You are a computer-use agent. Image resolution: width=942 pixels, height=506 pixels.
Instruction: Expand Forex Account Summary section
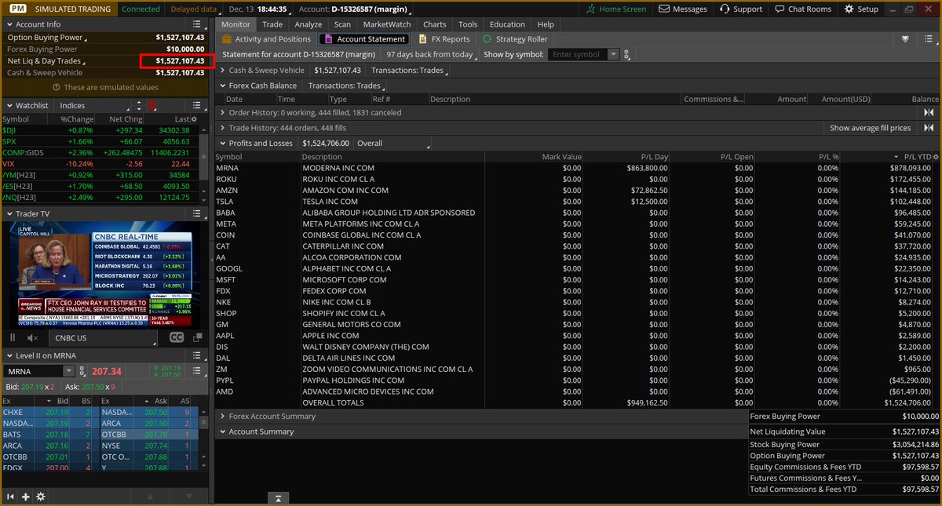click(222, 417)
